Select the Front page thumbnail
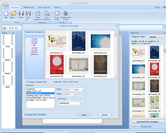Screen dimensions: 166x133 pyautogui.click(x=8, y=40)
